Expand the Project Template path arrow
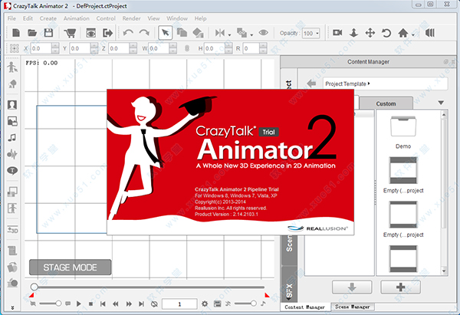460x315 pixels. 369,84
